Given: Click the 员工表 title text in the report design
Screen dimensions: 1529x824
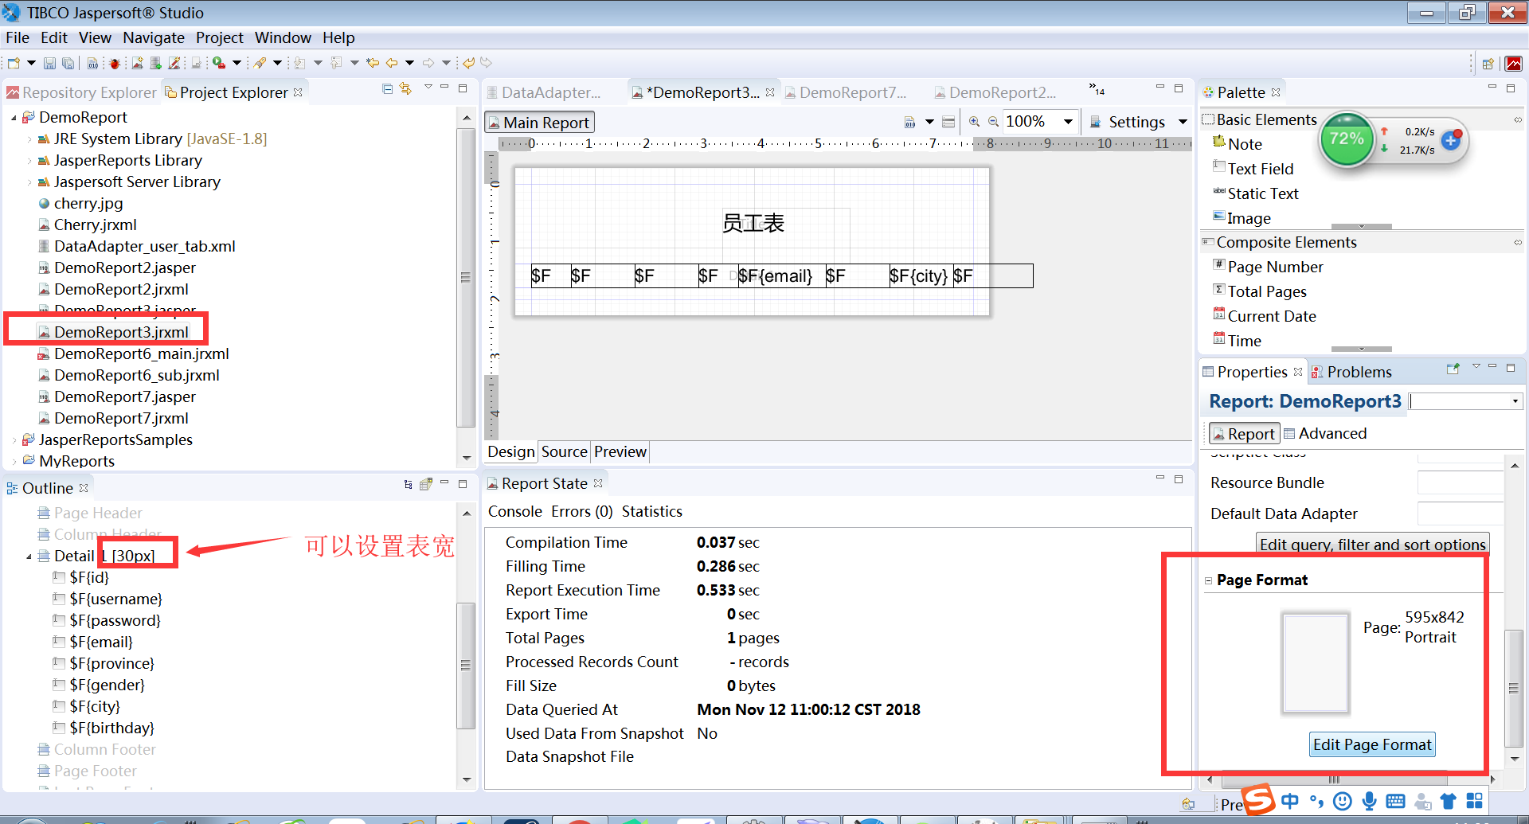Looking at the screenshot, I should (753, 223).
